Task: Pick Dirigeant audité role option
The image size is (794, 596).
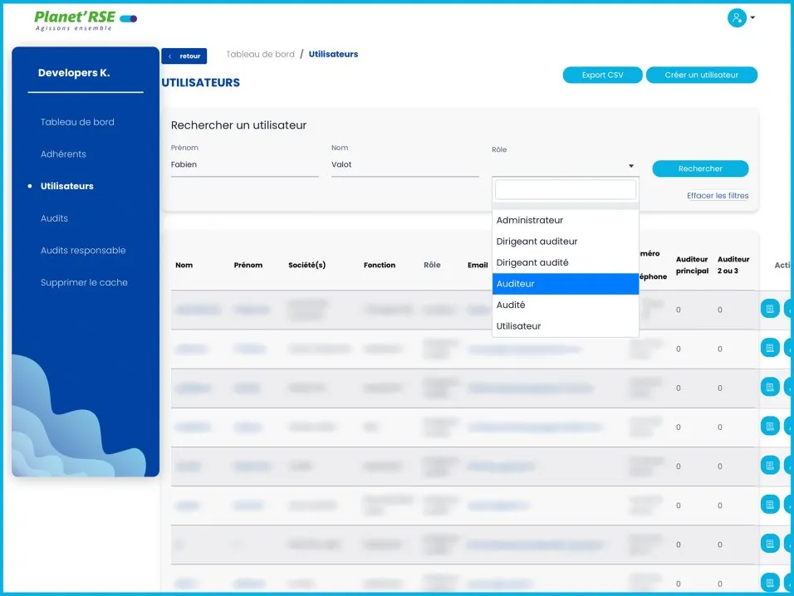Action: (x=565, y=262)
